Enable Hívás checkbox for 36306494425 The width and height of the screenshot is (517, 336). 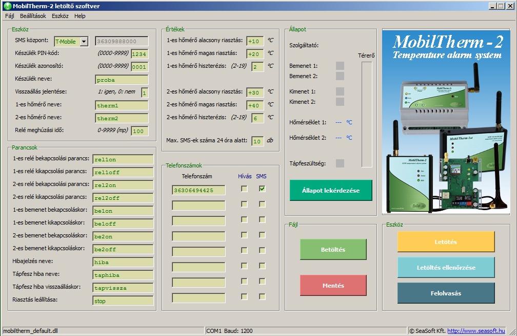click(x=244, y=189)
